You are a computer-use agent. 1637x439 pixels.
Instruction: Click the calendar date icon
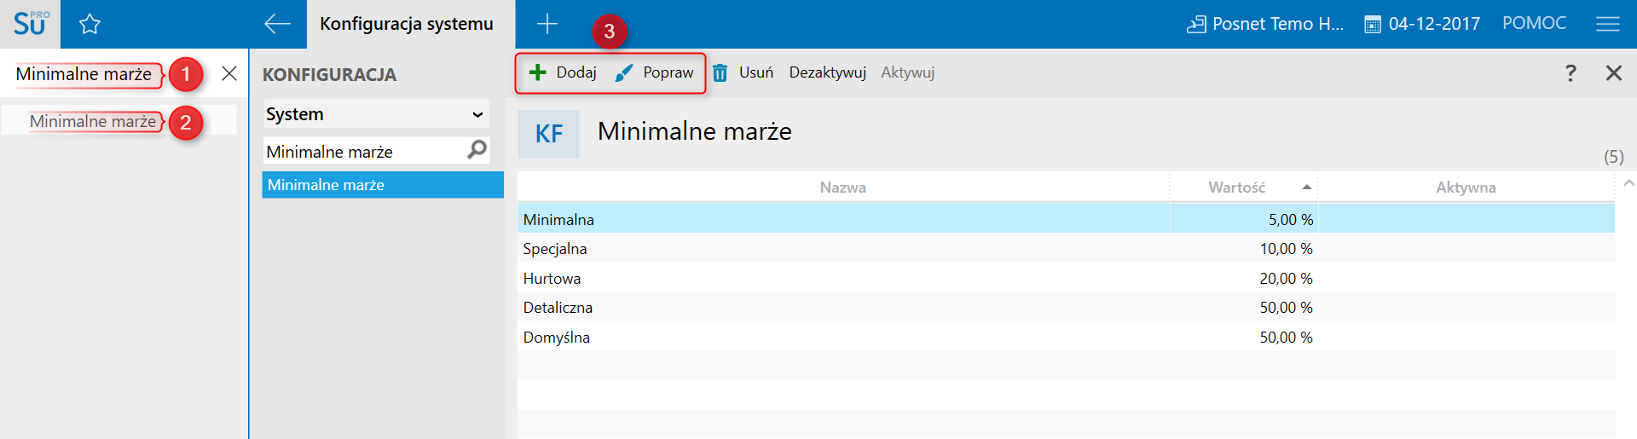pyautogui.click(x=1373, y=25)
